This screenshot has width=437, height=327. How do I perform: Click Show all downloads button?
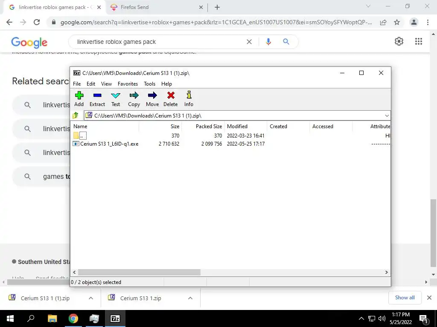tap(405, 298)
